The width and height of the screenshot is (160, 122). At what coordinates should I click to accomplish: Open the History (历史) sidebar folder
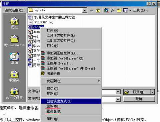[14, 23]
